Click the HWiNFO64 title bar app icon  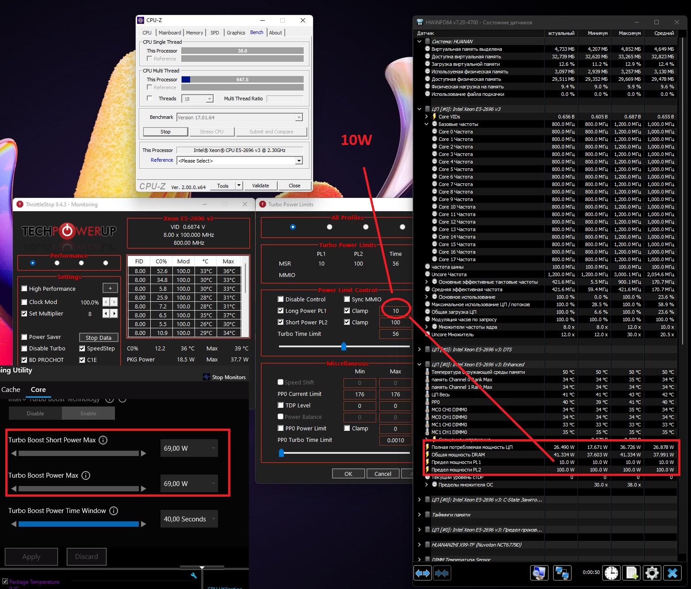coord(420,22)
